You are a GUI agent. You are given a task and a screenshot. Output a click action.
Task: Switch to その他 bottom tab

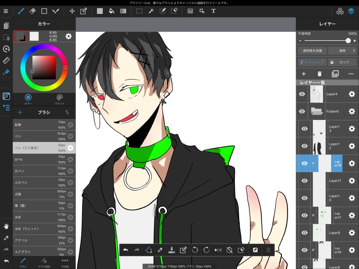point(65,263)
